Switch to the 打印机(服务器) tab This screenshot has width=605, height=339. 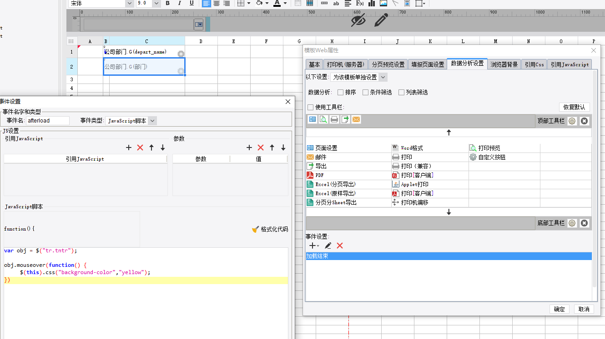(346, 64)
